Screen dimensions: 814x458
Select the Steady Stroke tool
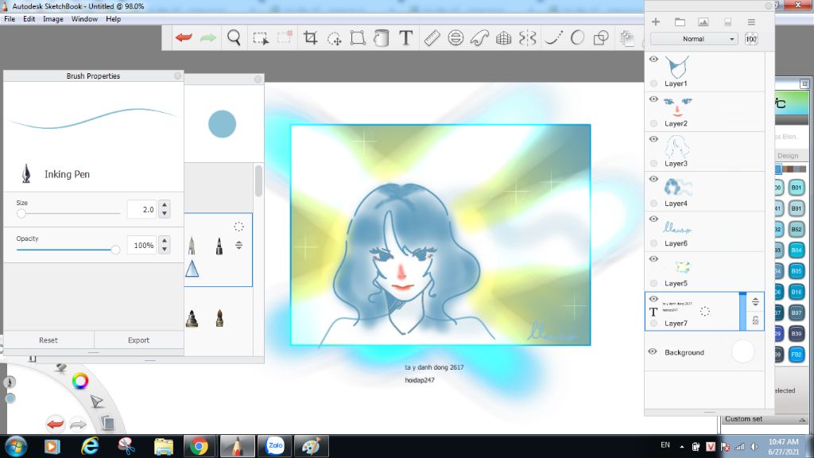click(x=554, y=37)
